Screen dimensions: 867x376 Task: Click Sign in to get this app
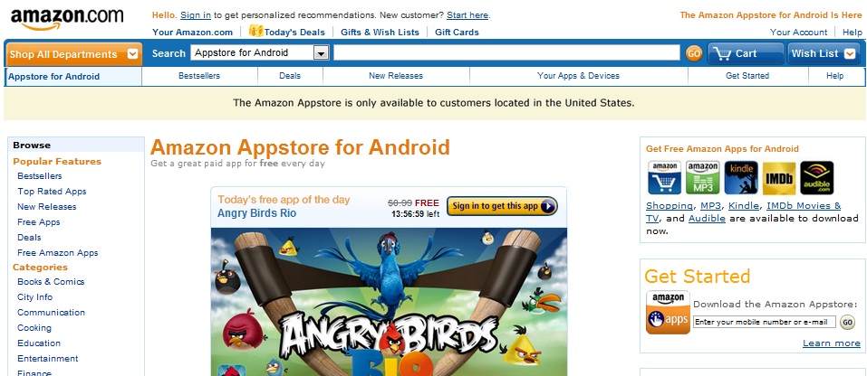pos(502,206)
